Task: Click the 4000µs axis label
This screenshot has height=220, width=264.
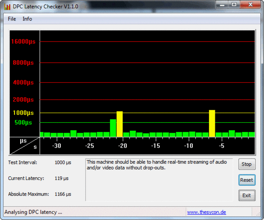Action: 23,82
